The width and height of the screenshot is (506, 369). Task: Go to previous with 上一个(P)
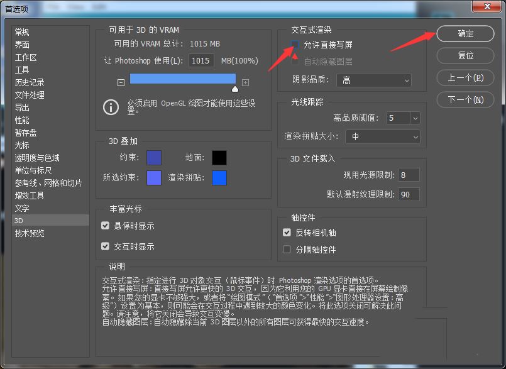coord(465,78)
